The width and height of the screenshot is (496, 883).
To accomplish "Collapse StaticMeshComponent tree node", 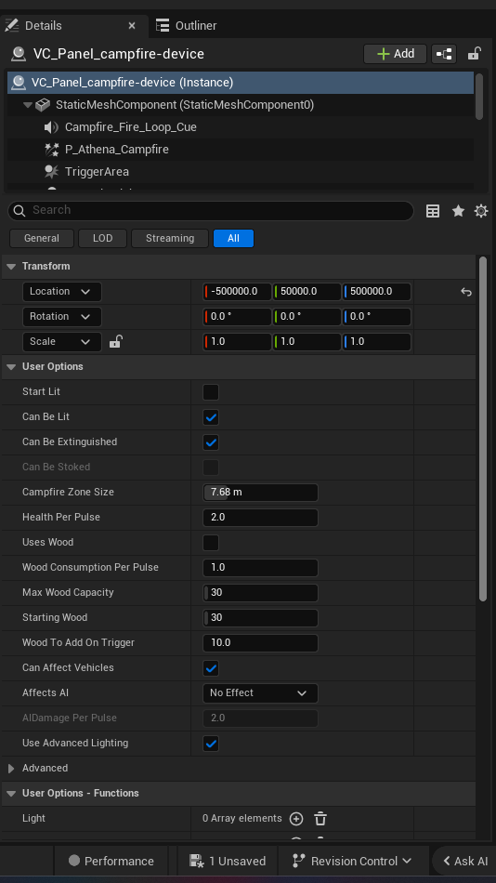I will click(28, 105).
